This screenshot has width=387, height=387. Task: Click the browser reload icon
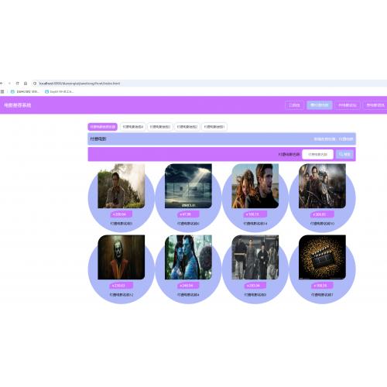(17, 84)
